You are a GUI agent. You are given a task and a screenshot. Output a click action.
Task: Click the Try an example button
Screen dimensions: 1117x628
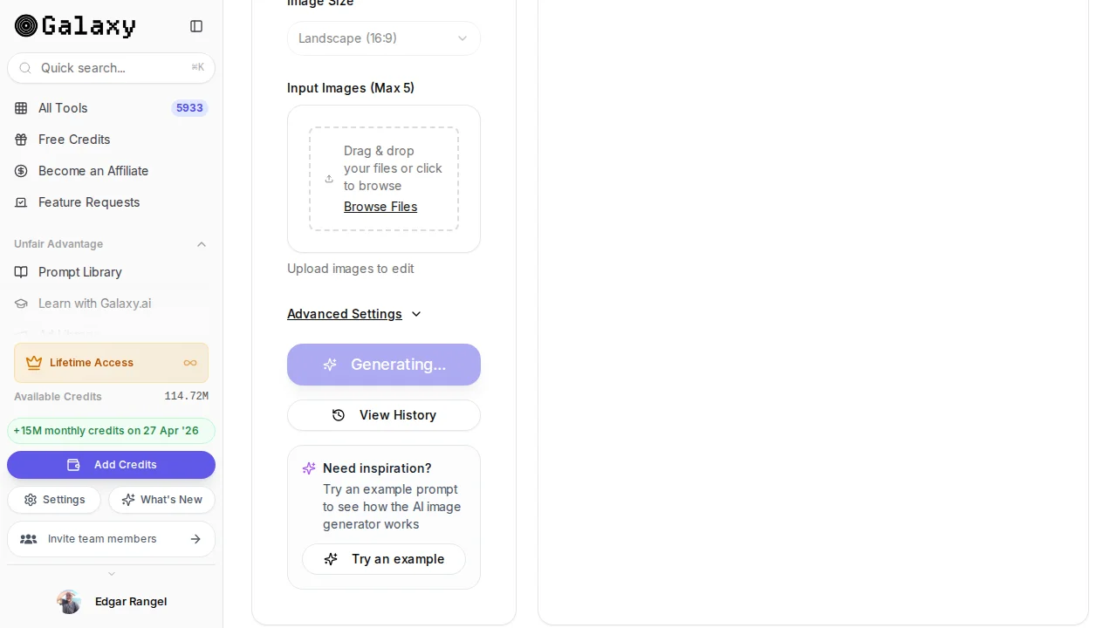pyautogui.click(x=384, y=559)
